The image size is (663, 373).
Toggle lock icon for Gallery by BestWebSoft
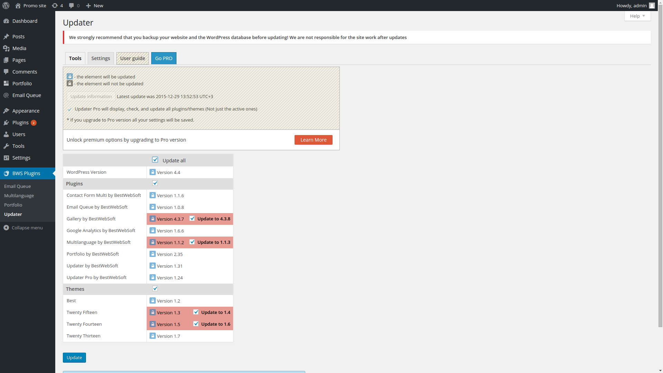tap(153, 219)
